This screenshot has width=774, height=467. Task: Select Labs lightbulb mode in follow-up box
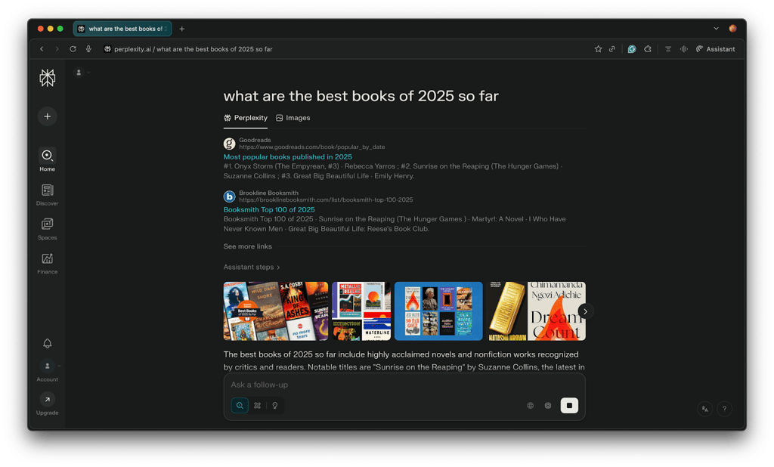click(x=275, y=405)
